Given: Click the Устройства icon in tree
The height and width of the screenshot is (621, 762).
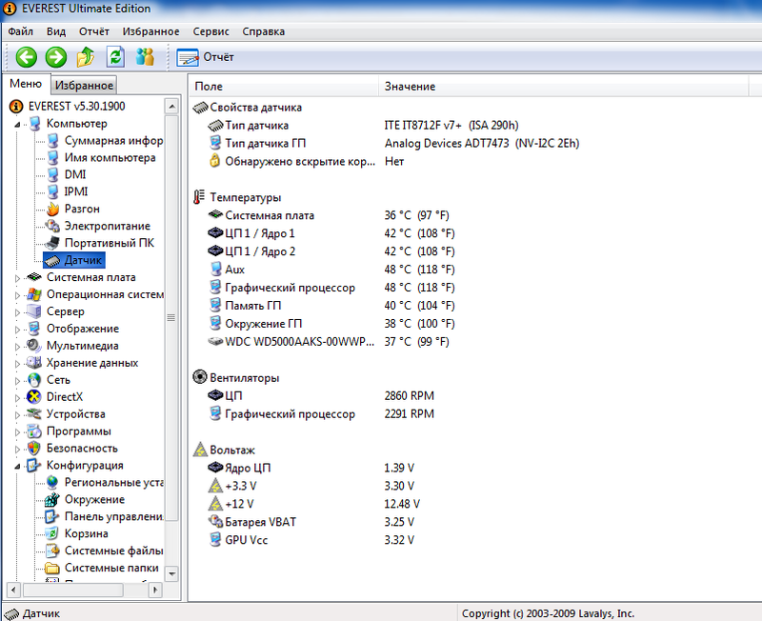Looking at the screenshot, I should click(x=34, y=414).
